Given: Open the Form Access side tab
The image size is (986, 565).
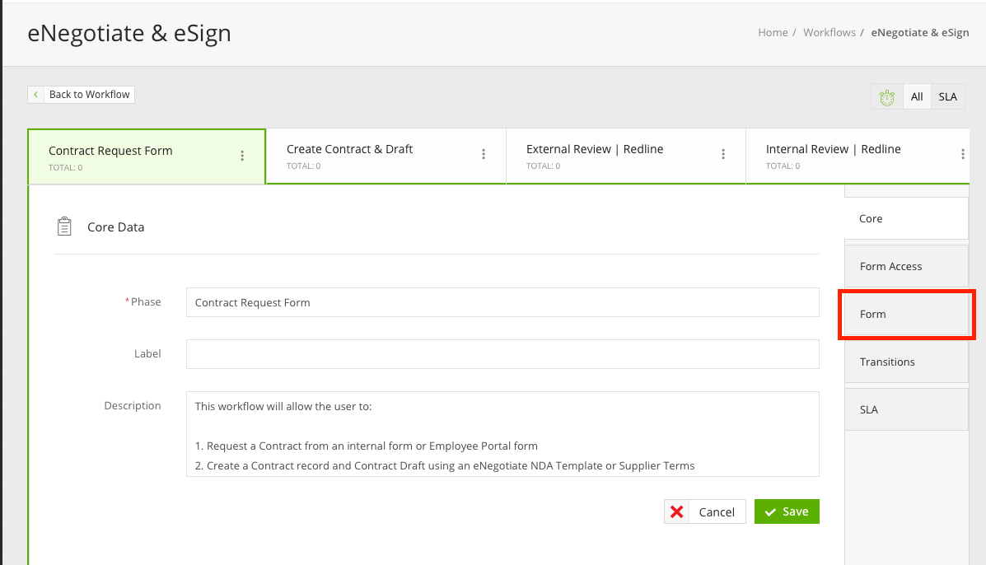Looking at the screenshot, I should point(906,267).
